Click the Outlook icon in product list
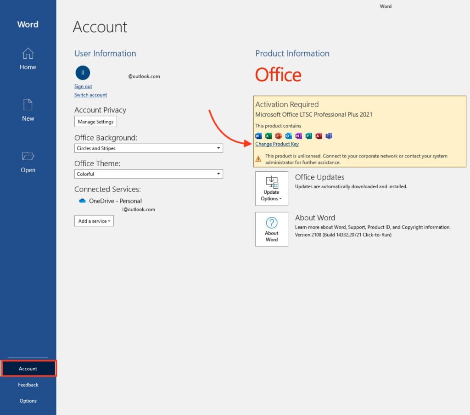Image resolution: width=470 pixels, height=415 pixels. (289, 136)
